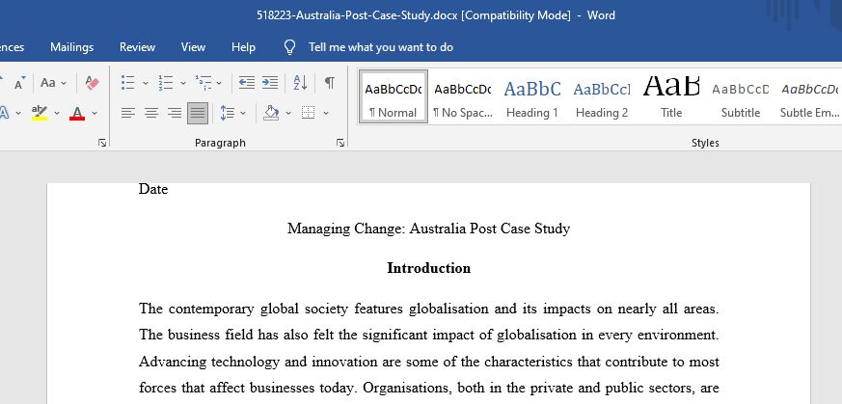Apply the Normal style
The width and height of the screenshot is (842, 404).
tap(394, 96)
